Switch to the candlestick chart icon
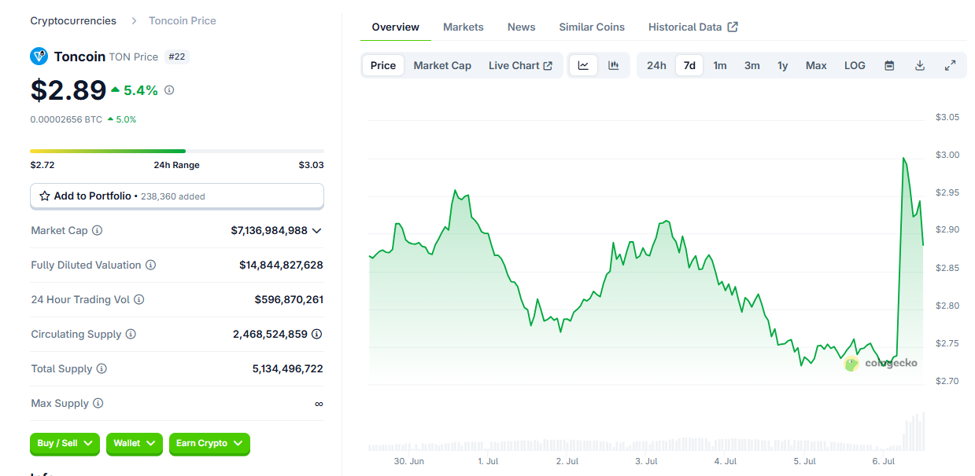The image size is (975, 476). coord(614,65)
